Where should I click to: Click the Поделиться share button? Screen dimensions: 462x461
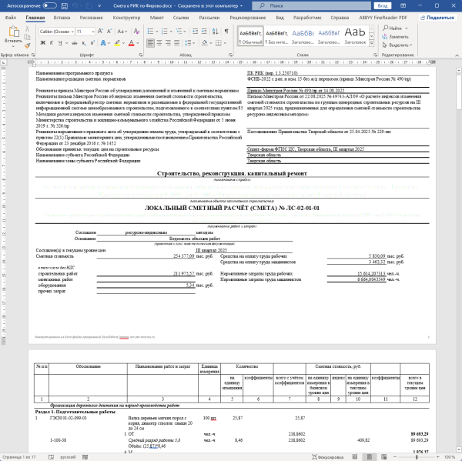click(x=437, y=18)
